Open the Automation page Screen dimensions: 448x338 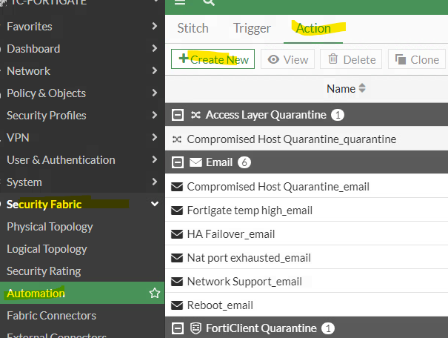click(x=82, y=293)
